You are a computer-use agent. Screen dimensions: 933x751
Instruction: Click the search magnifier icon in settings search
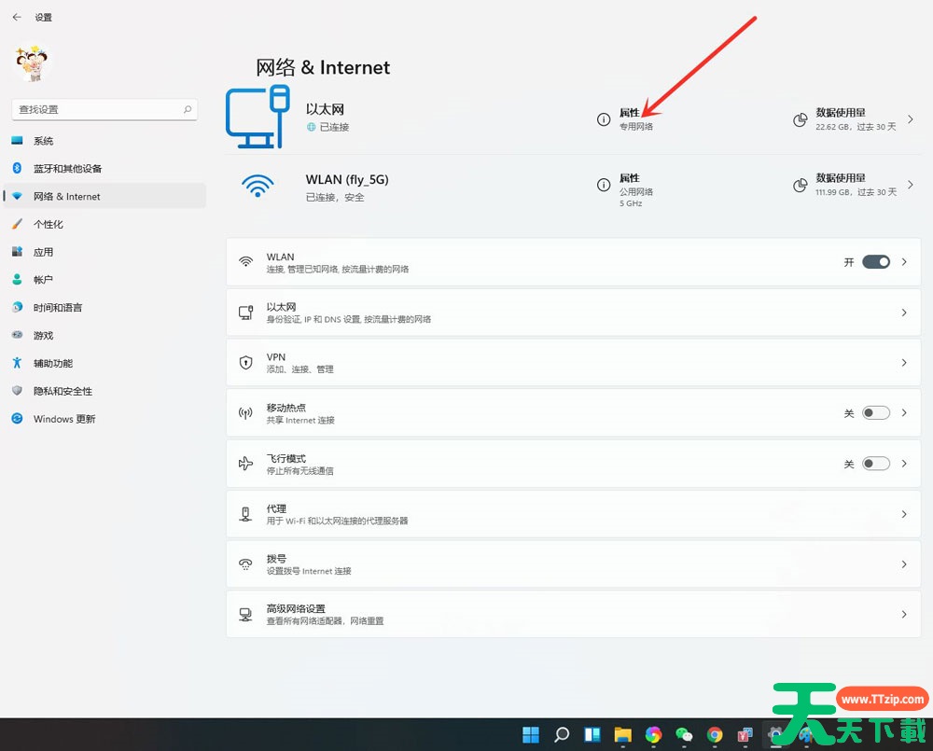point(188,109)
